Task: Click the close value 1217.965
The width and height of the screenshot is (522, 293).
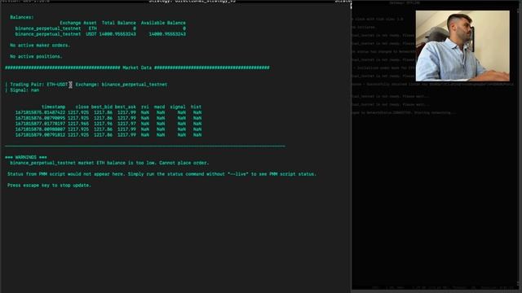Action: (x=78, y=124)
